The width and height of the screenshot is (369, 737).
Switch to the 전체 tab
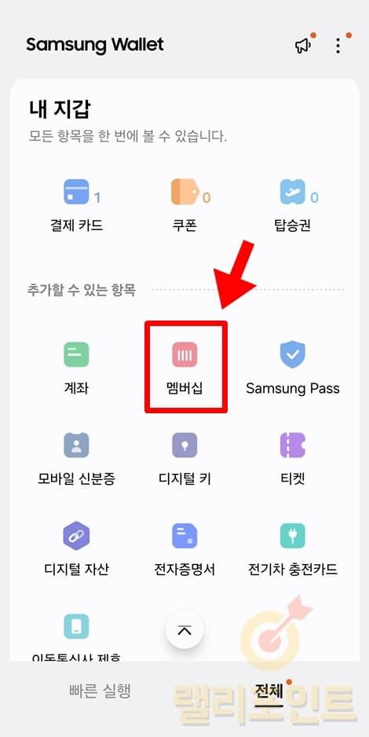pos(269,691)
